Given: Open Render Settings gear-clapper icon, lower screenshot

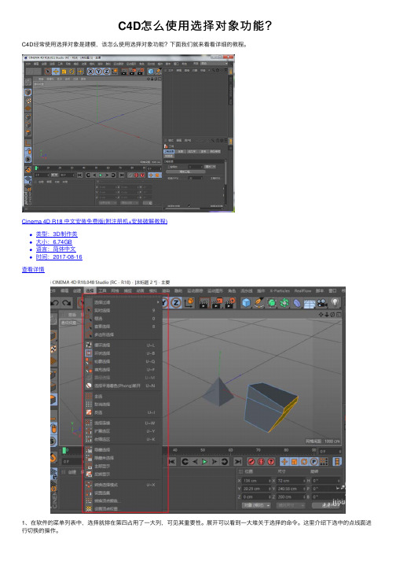Looking at the screenshot, I should [229, 303].
